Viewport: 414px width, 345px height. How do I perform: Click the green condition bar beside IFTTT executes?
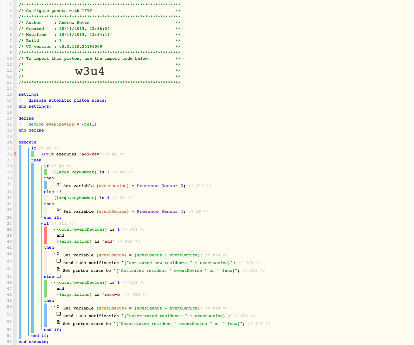[x=33, y=154]
